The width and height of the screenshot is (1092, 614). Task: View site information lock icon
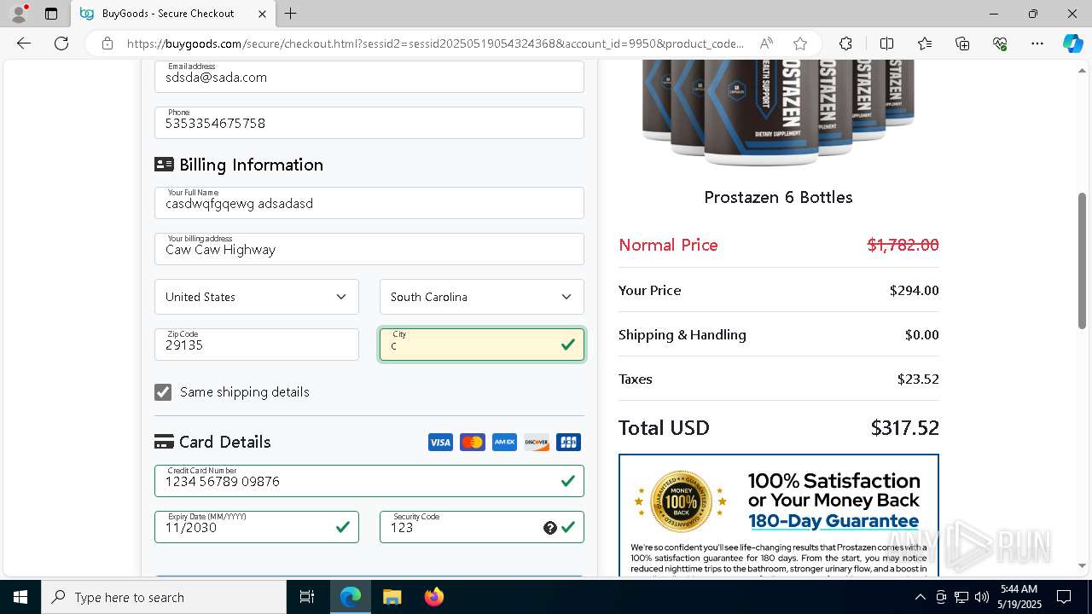click(107, 43)
